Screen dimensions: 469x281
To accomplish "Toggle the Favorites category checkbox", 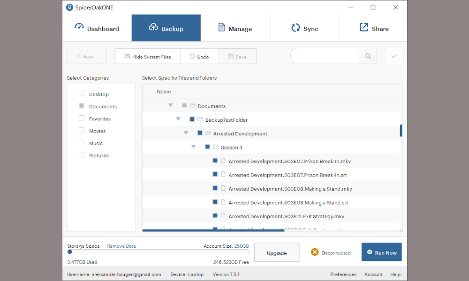I will pos(81,118).
